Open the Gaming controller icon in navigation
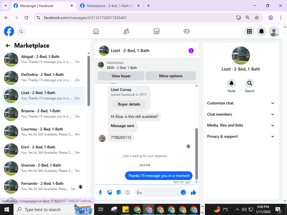Image resolution: width=287 pixels, height=215 pixels. coord(186,31)
